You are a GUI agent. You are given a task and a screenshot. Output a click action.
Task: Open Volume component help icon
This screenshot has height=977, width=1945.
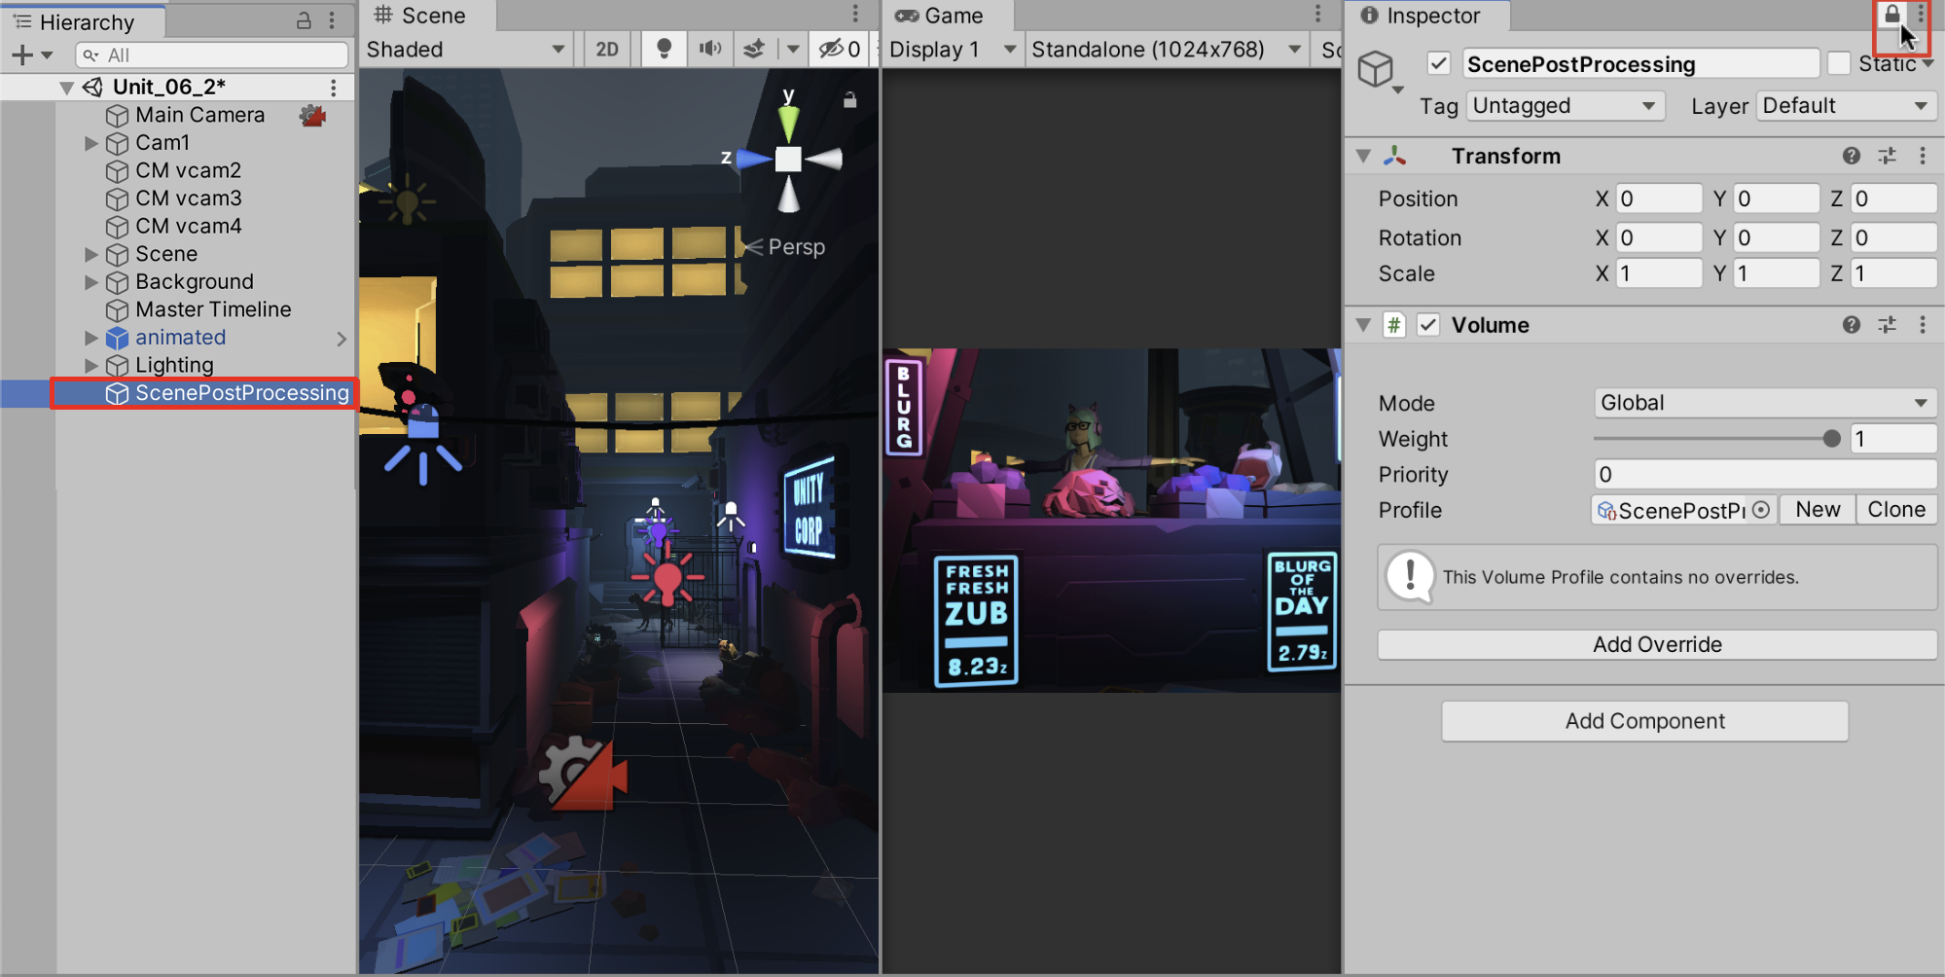1851,325
